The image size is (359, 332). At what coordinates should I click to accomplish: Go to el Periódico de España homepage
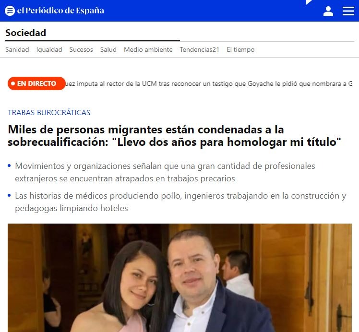click(x=60, y=11)
